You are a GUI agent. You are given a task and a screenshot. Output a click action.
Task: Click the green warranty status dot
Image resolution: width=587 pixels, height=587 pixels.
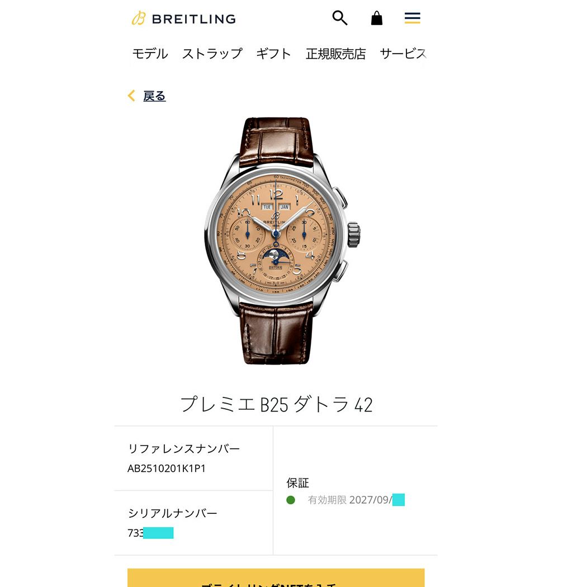coord(291,500)
